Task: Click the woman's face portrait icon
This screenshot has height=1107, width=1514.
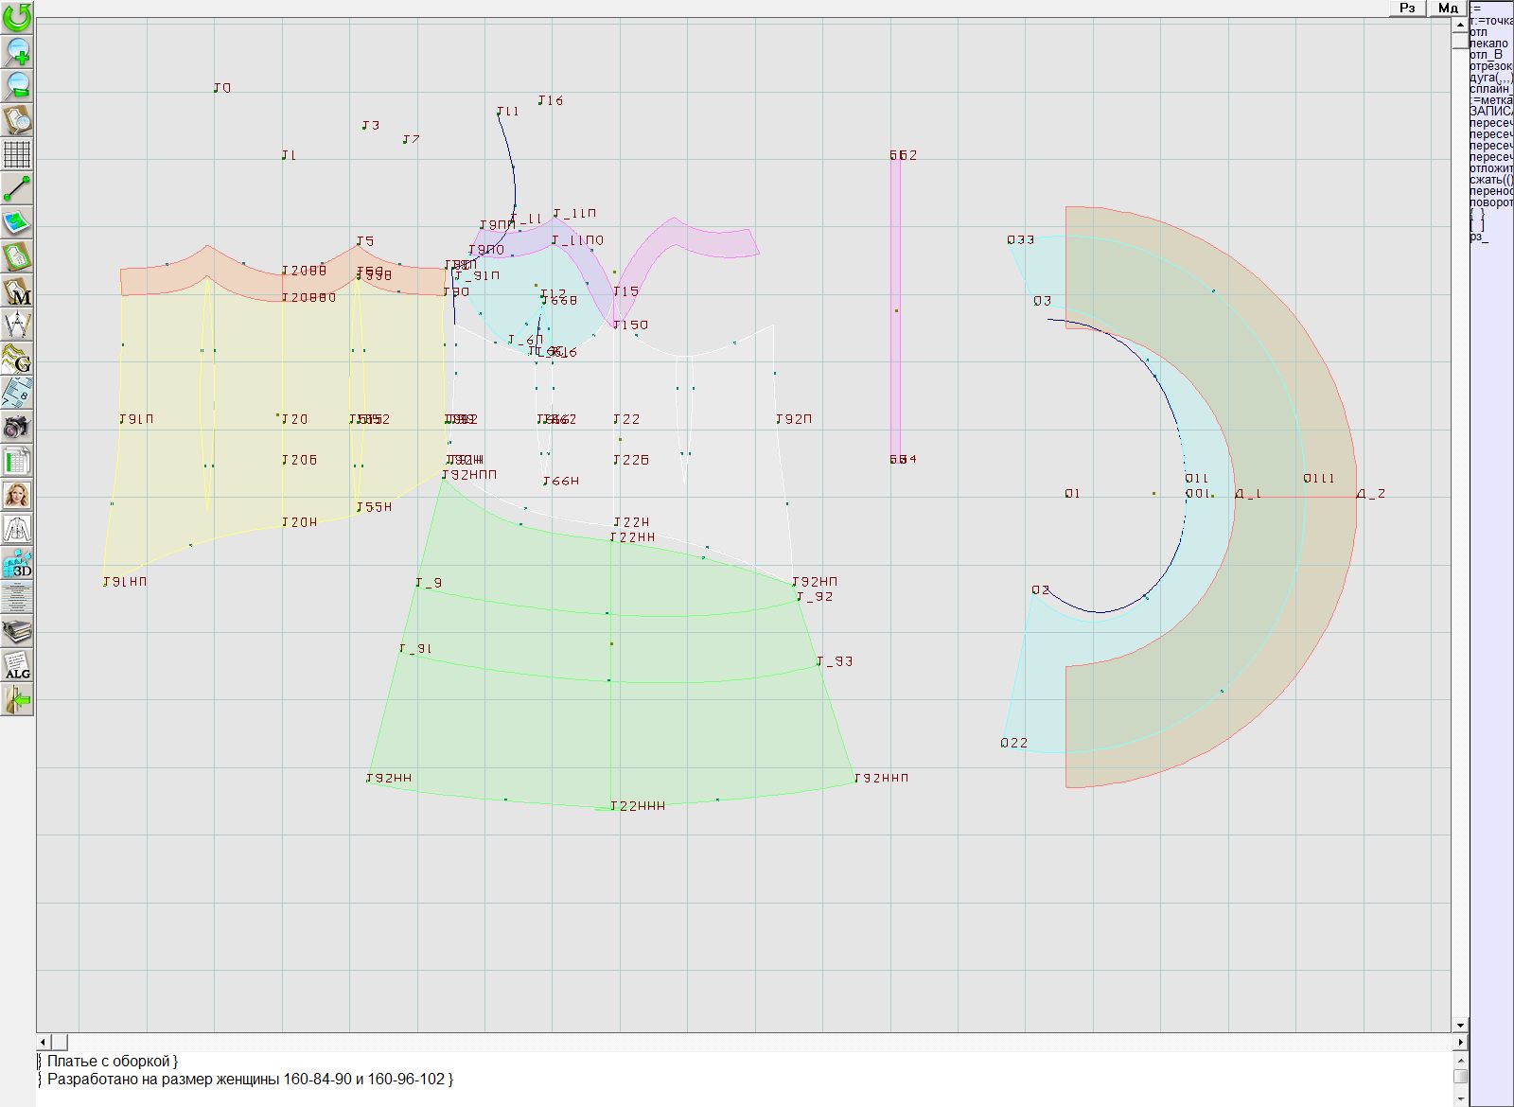Action: 17,495
